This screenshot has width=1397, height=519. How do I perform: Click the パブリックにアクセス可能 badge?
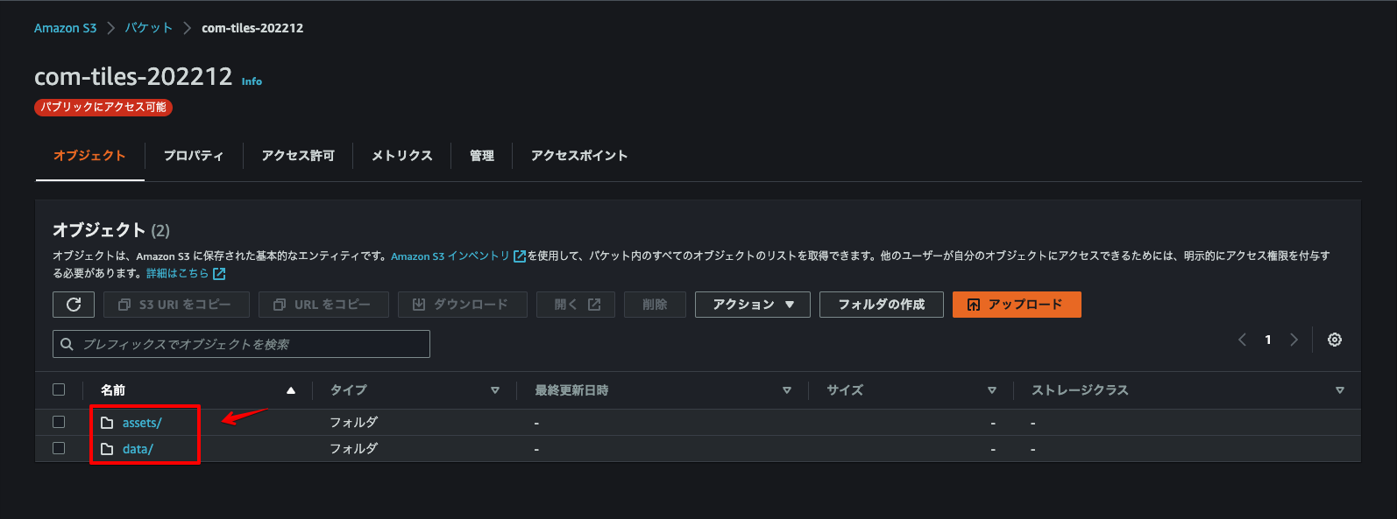pos(103,107)
